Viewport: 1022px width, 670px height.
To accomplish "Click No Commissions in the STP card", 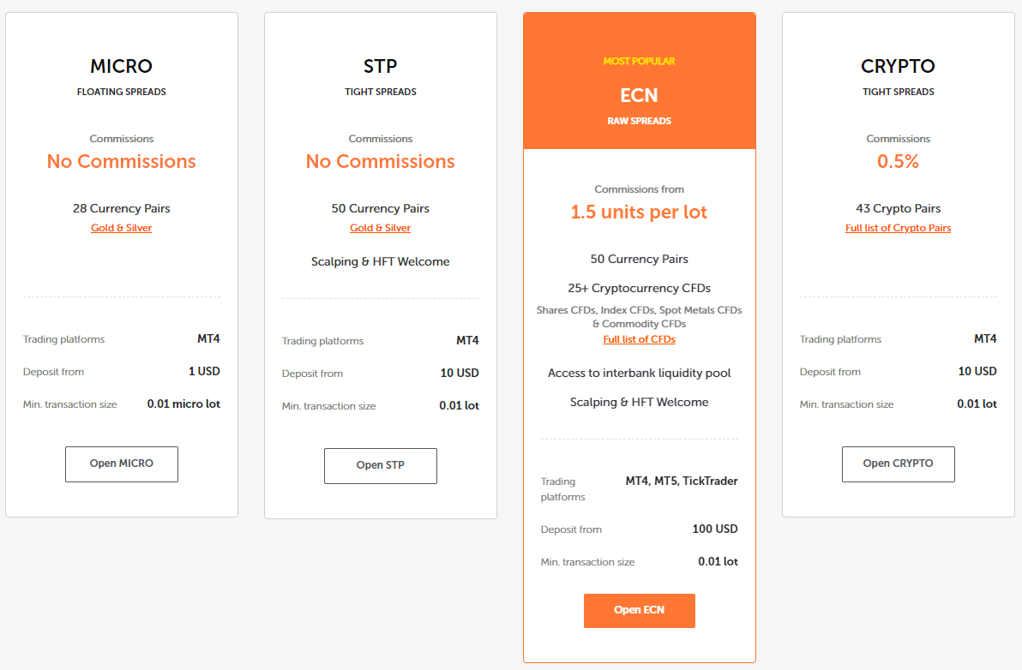I will click(380, 161).
